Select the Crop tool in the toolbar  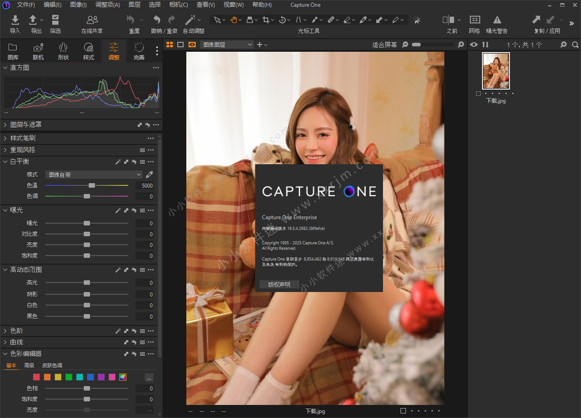tap(266, 20)
